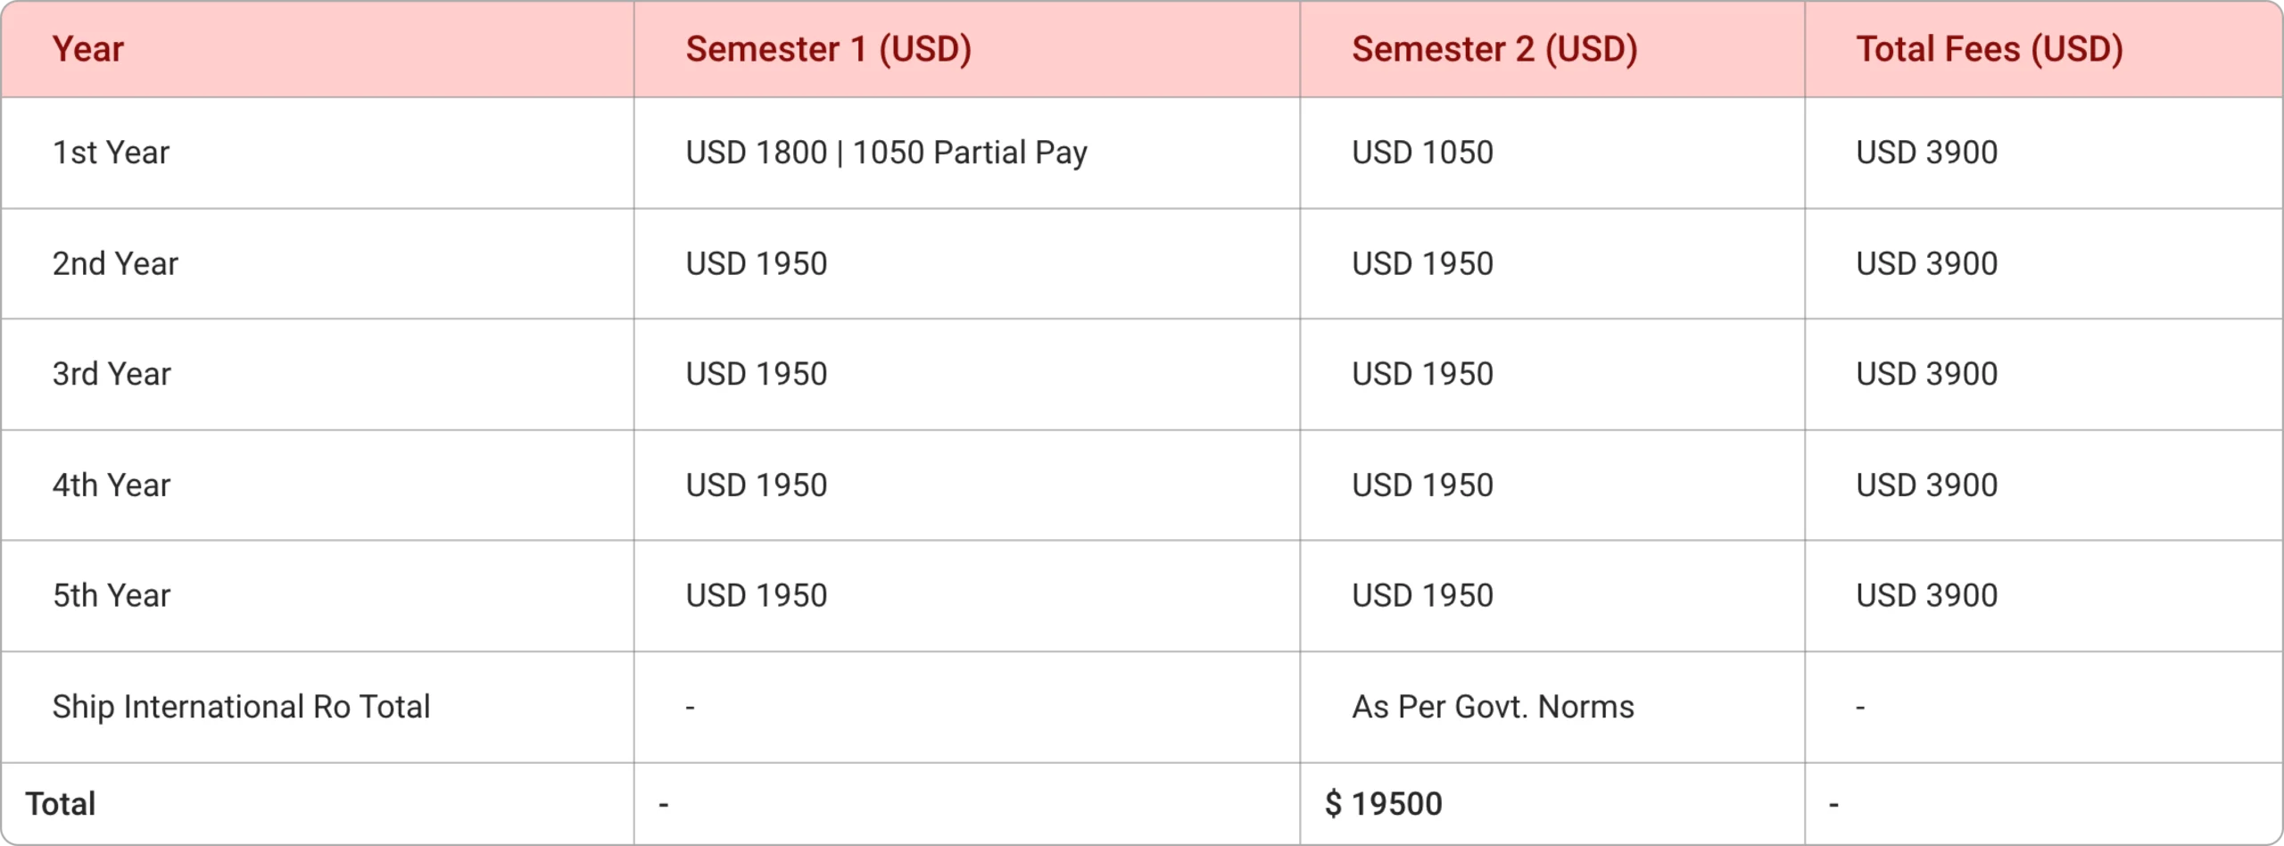Screen dimensions: 2284x846
Task: Click the Year column header
Action: click(87, 49)
